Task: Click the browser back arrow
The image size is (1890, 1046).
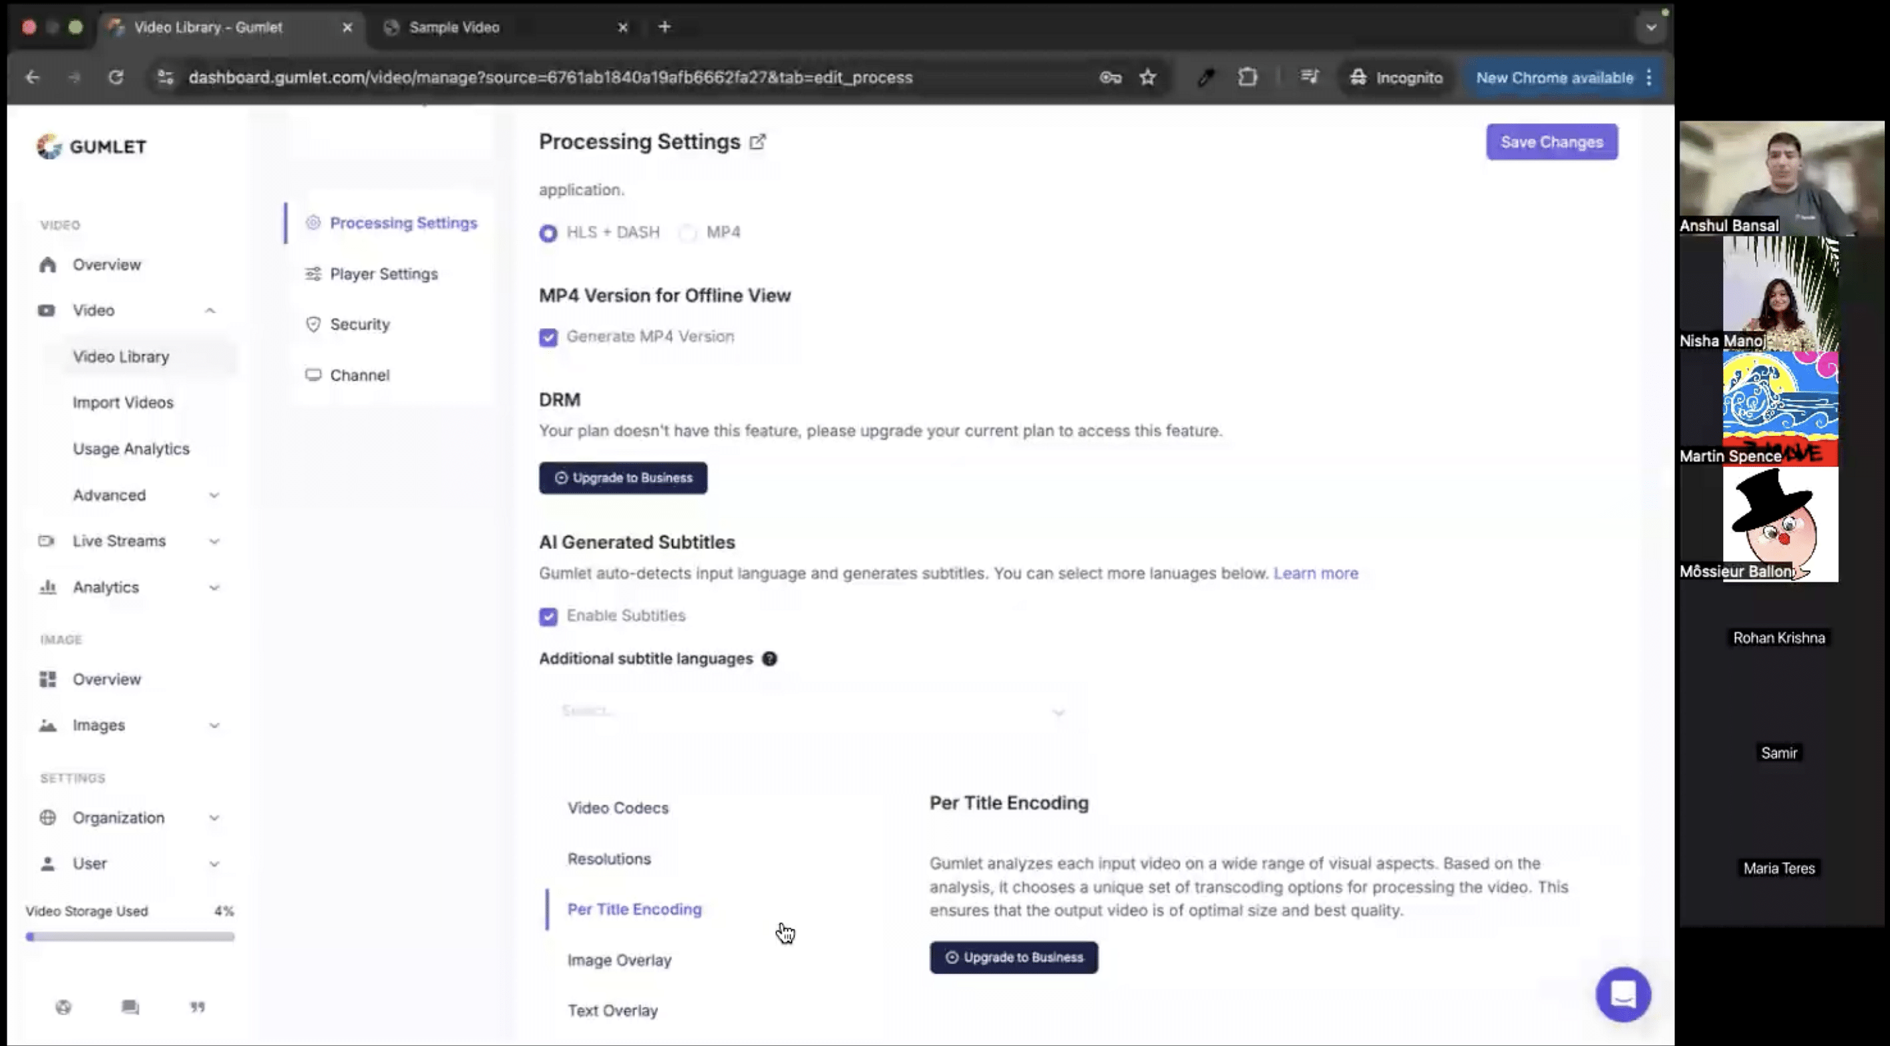Action: point(33,77)
